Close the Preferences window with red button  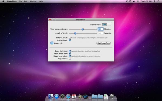click(x=50, y=20)
